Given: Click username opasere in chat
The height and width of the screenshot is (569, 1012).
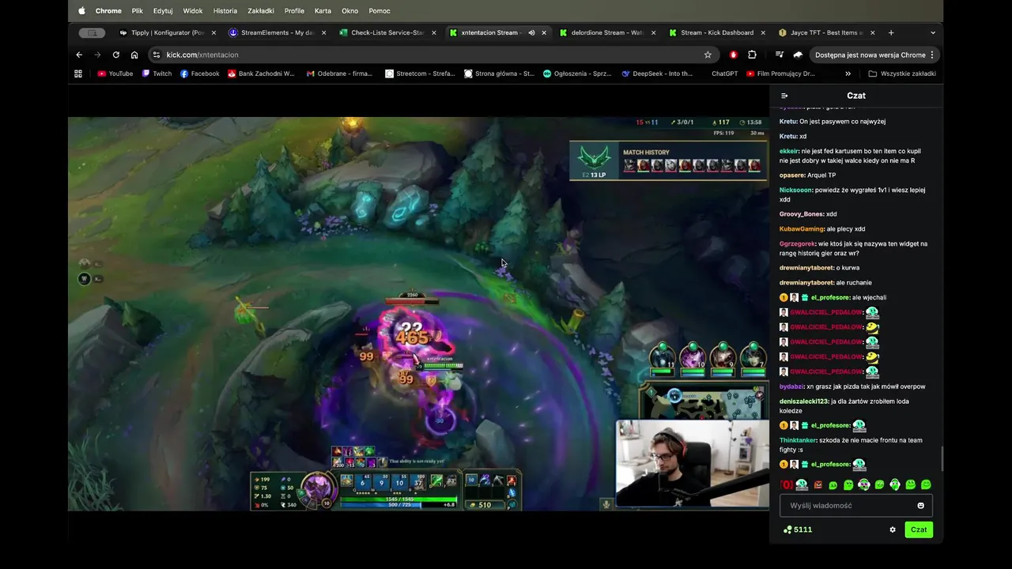Looking at the screenshot, I should [792, 175].
